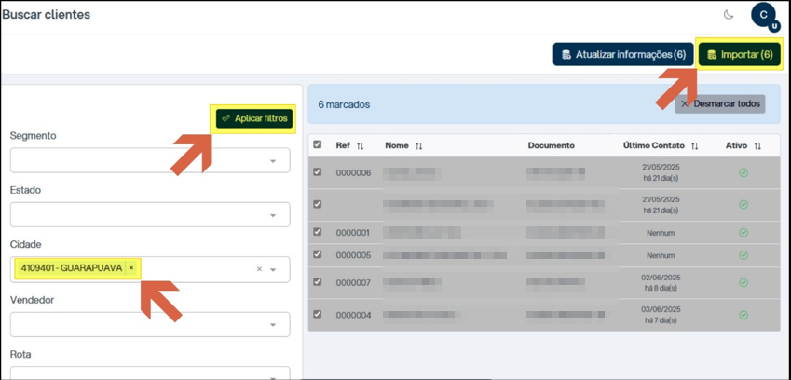Click Ref cell 0000006
This screenshot has width=791, height=380.
(x=353, y=173)
